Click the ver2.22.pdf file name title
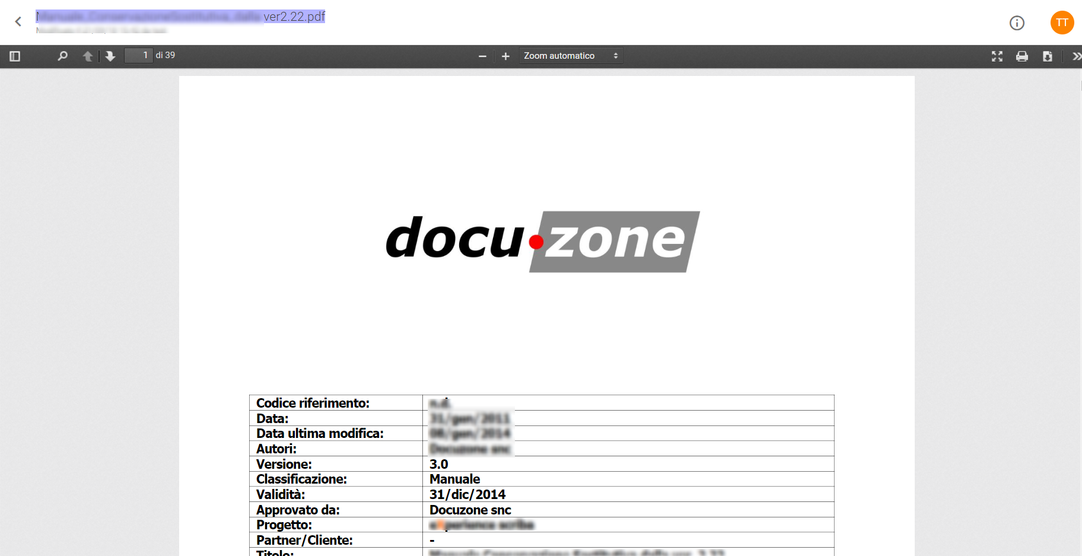Image resolution: width=1082 pixels, height=556 pixels. (180, 17)
